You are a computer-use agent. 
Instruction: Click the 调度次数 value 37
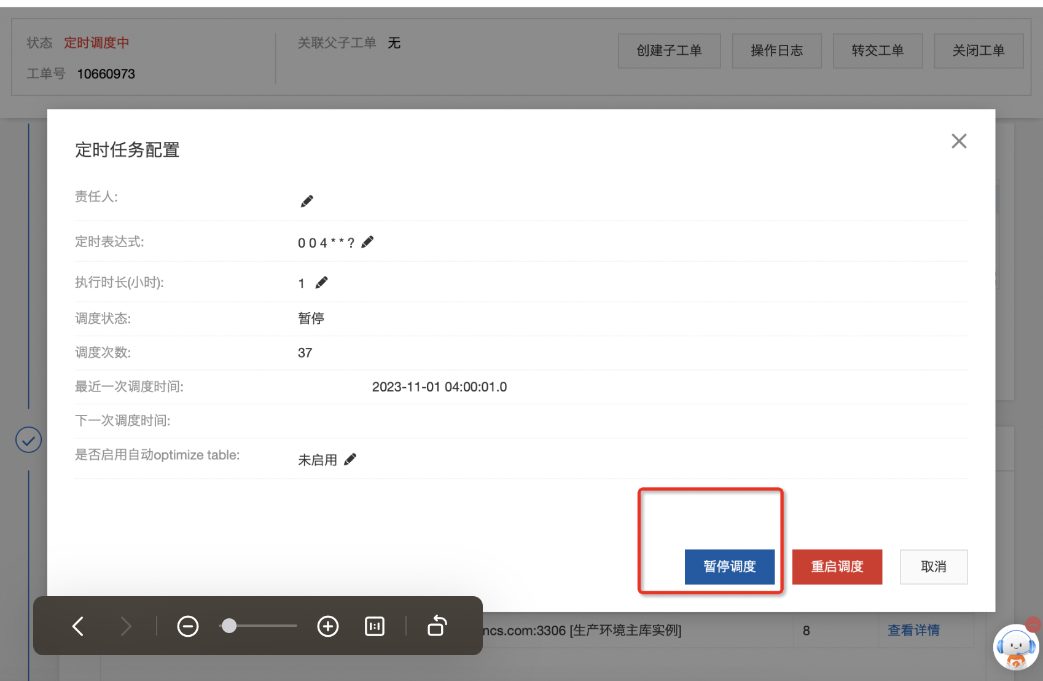click(x=305, y=353)
